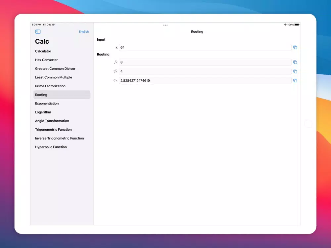This screenshot has height=248, width=331.
Task: Click the Fri Dec 10 date
Action: pos(49,25)
